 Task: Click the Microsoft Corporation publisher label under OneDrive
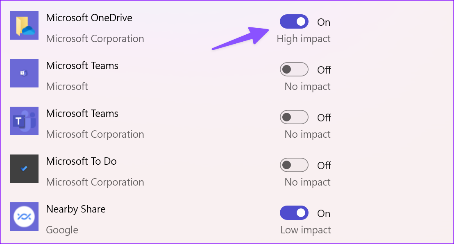[95, 38]
